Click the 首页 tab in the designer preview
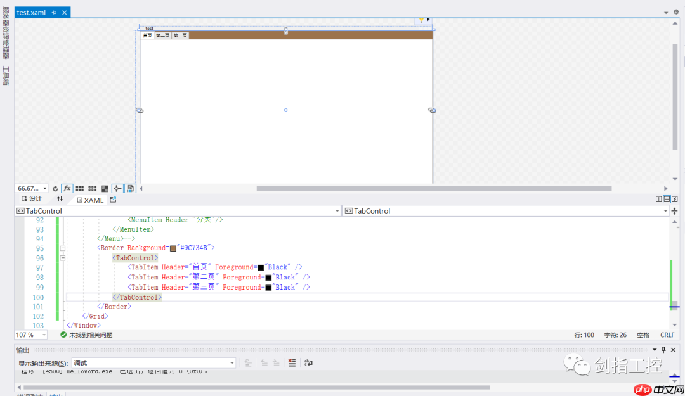This screenshot has width=685, height=396. click(x=147, y=35)
